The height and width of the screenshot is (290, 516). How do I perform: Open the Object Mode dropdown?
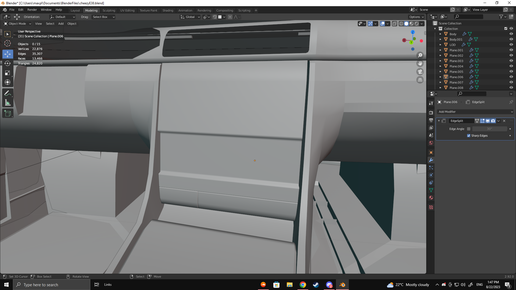click(17, 24)
